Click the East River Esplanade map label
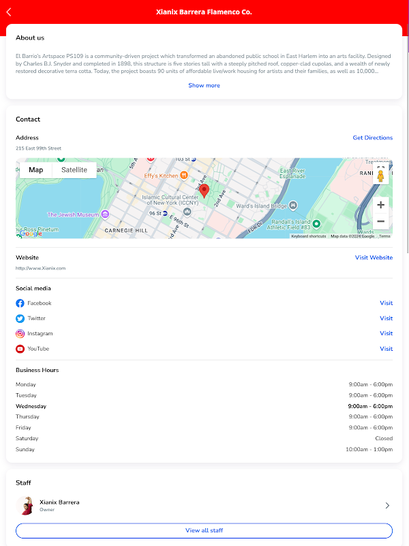 pos(292,173)
